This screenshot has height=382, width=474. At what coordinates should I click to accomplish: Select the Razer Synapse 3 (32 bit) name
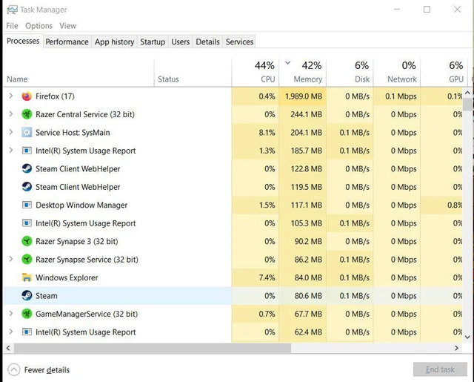(x=77, y=241)
